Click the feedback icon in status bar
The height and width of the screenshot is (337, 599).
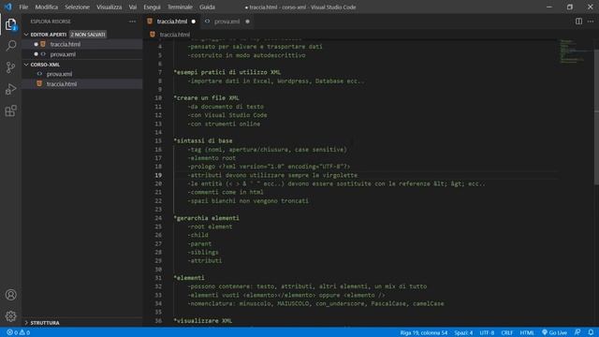577,332
